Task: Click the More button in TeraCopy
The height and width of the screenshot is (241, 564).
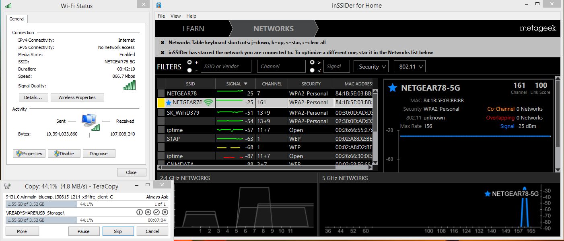Action: click(22, 231)
